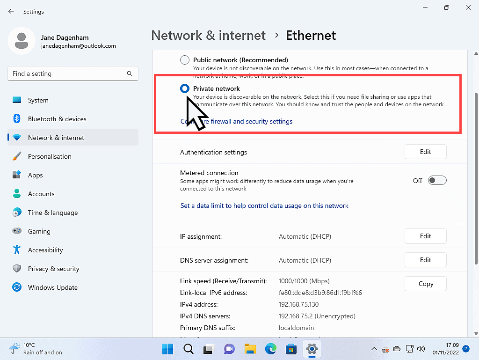The height and width of the screenshot is (360, 479).
Task: Edit the IP assignment
Action: pyautogui.click(x=425, y=236)
